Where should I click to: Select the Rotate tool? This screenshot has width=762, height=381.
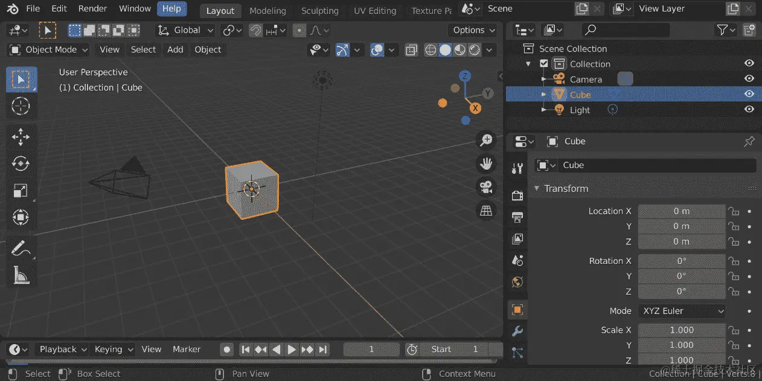pyautogui.click(x=21, y=163)
